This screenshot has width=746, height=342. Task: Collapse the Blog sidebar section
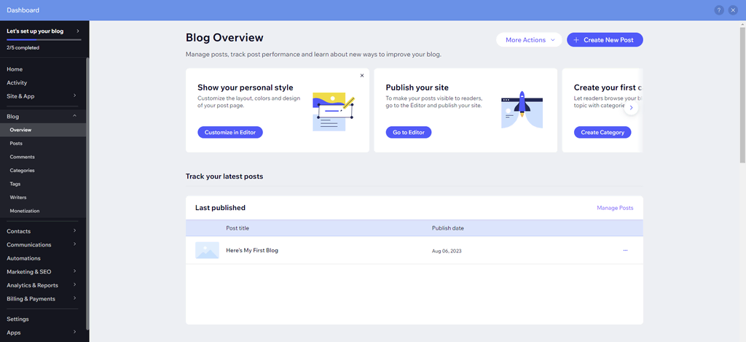(74, 116)
